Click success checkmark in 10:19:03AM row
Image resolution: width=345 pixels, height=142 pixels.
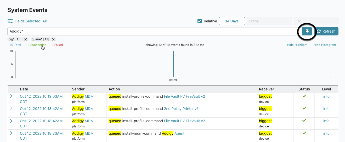pos(304,96)
